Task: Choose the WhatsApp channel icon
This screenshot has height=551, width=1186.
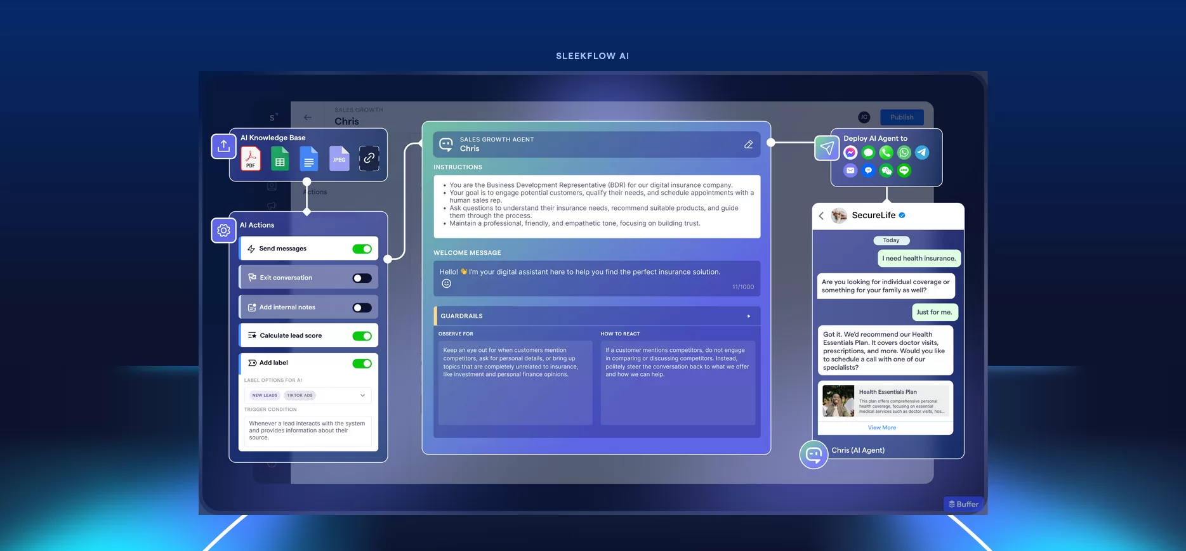Action: point(904,153)
